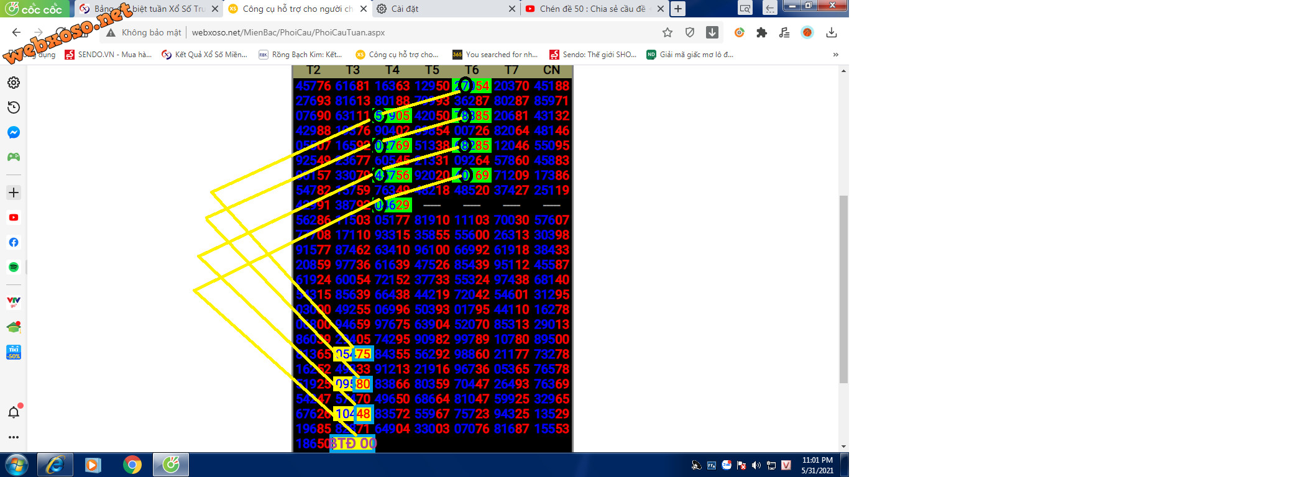This screenshot has width=1289, height=477.
Task: Open Sendo: Thế giới SHO... bookmark
Action: 593,55
